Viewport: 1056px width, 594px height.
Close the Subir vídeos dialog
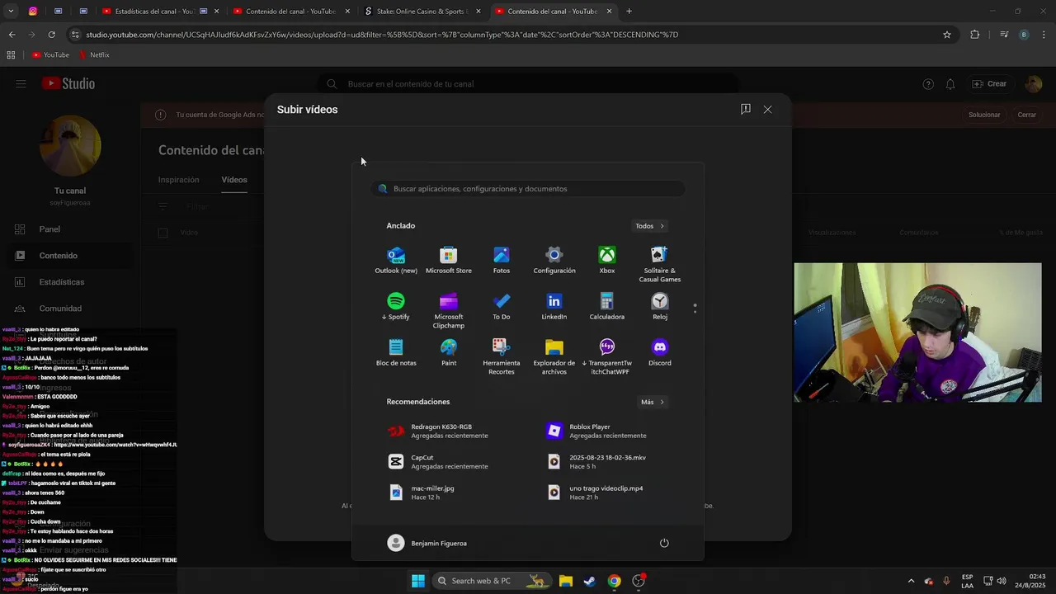point(767,109)
